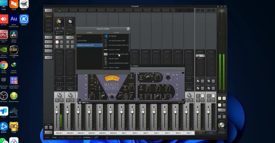
Task: Select INPUTS view in Console sidebar
Action: tap(49, 21)
